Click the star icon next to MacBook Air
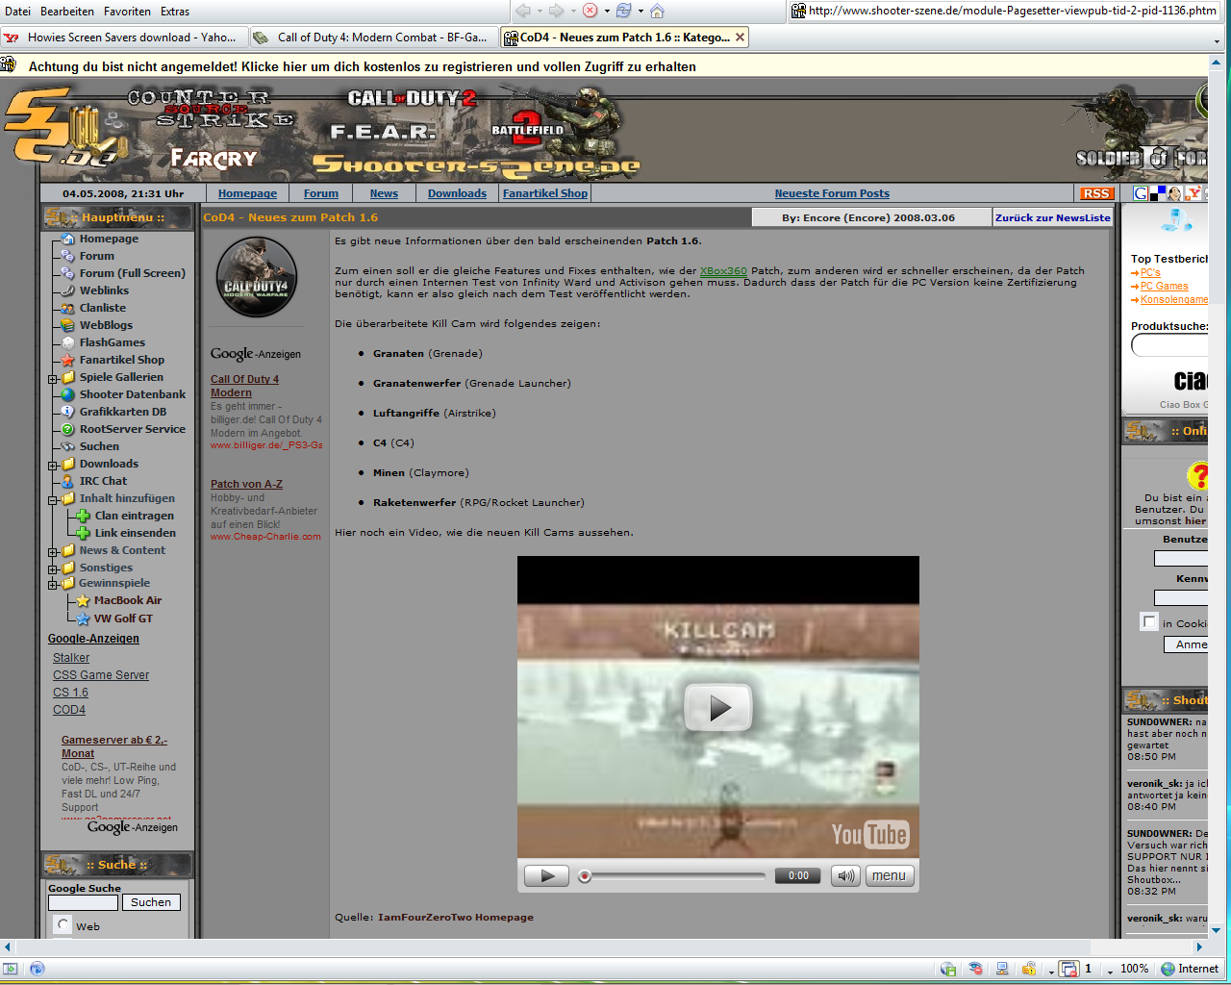 pos(84,601)
